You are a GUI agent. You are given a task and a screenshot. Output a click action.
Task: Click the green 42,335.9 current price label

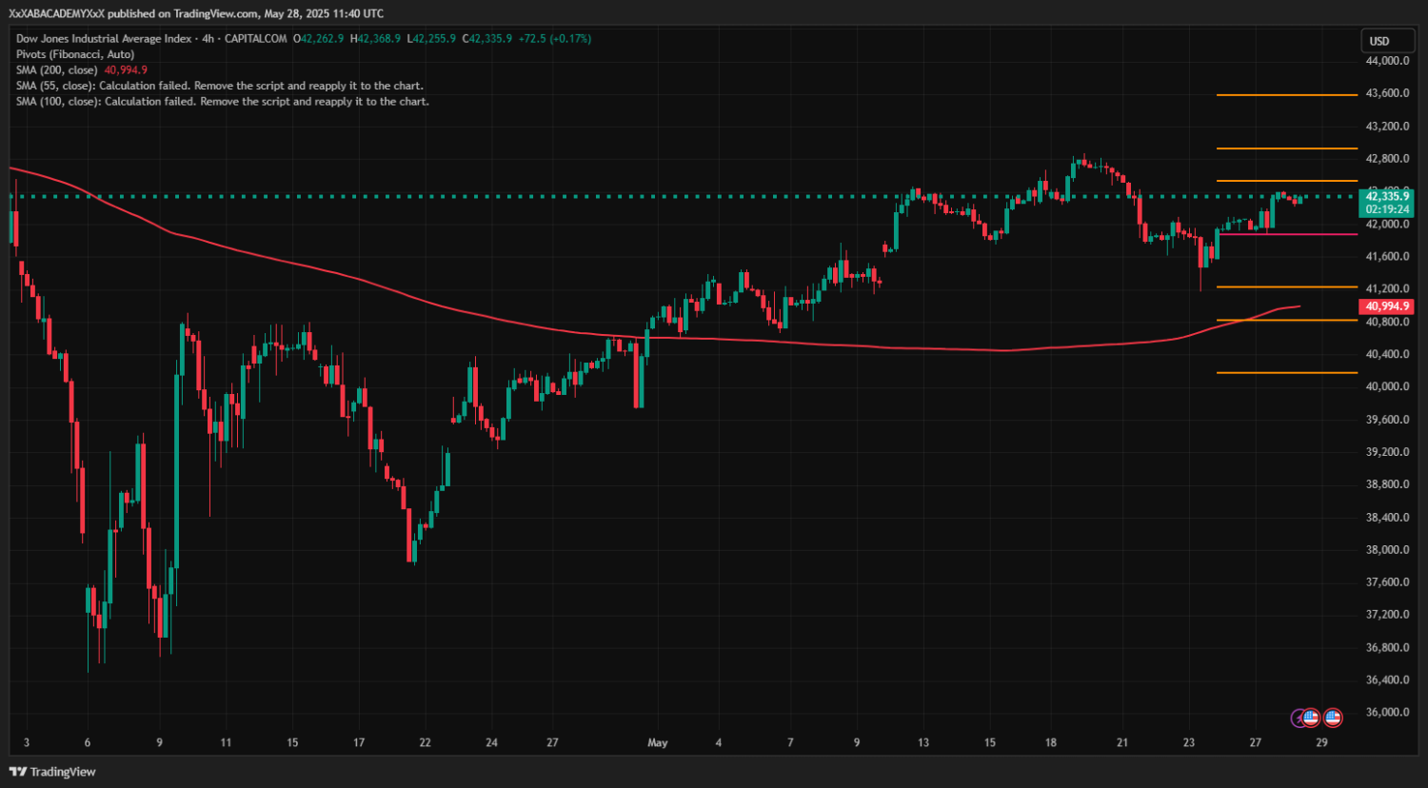pos(1387,197)
